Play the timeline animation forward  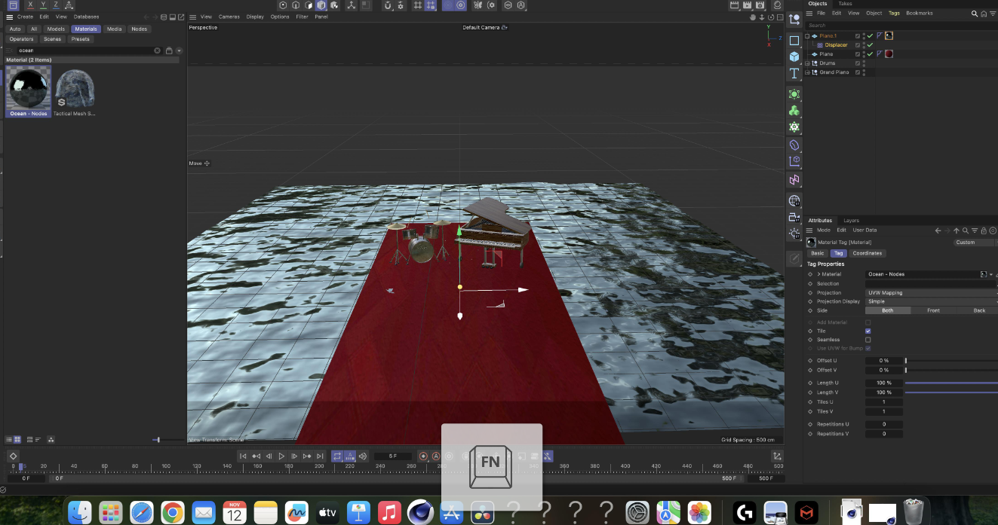(281, 456)
